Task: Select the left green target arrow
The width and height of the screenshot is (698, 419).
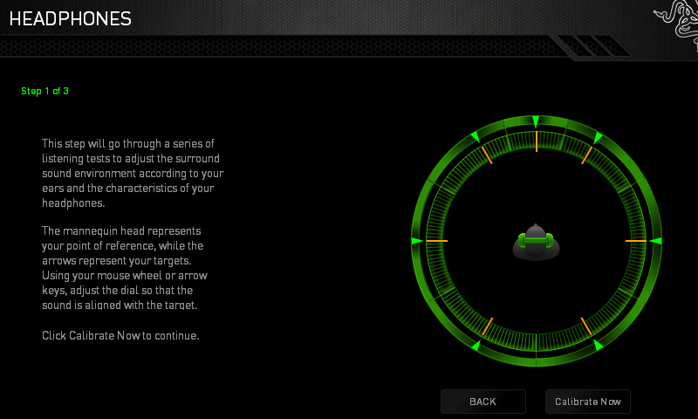Action: click(x=417, y=241)
